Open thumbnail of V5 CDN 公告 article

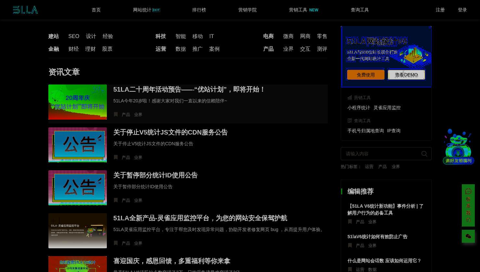coord(78,145)
